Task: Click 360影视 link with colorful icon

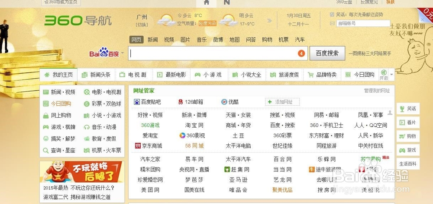Action: (192, 135)
